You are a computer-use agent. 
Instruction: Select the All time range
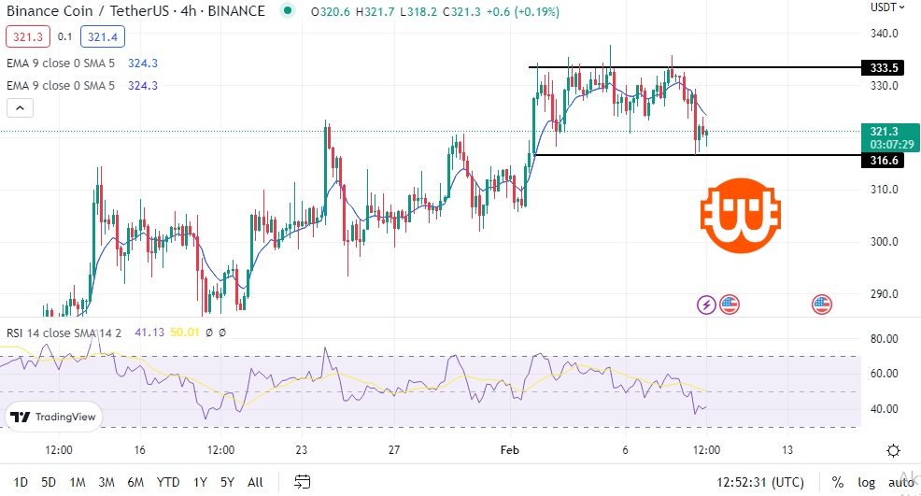[255, 482]
